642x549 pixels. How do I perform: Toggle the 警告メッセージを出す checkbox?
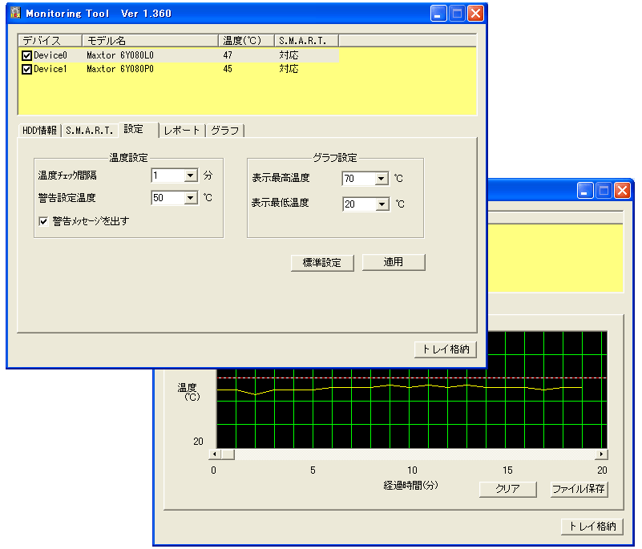(43, 221)
